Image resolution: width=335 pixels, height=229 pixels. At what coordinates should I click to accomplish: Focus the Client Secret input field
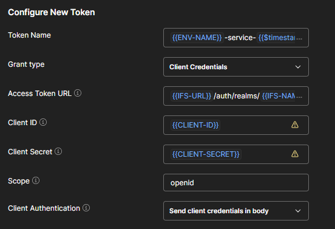[236, 154]
